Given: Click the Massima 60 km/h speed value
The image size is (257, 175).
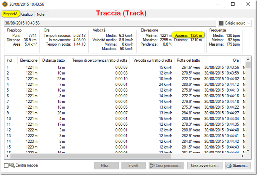Looking at the screenshot, I should [126, 49].
